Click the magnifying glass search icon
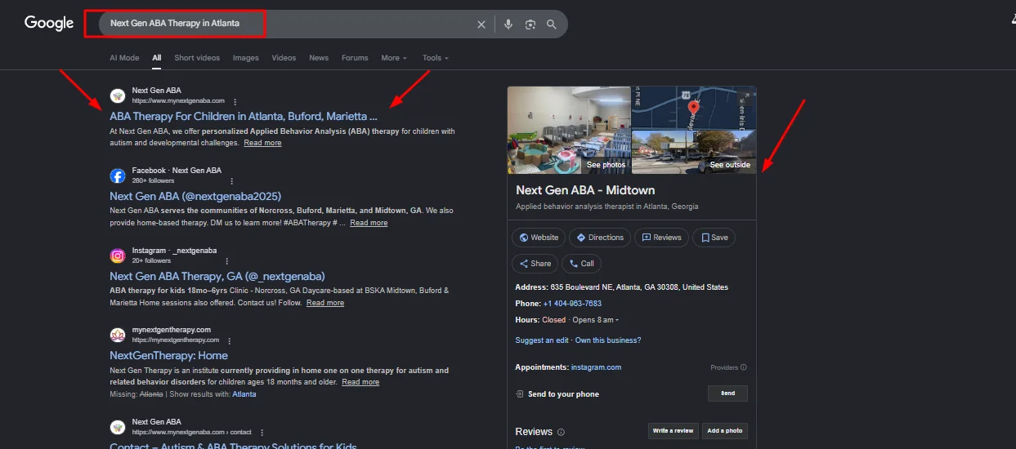 pos(552,24)
